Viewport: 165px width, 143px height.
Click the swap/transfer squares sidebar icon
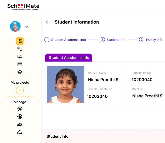[x=20, y=49]
